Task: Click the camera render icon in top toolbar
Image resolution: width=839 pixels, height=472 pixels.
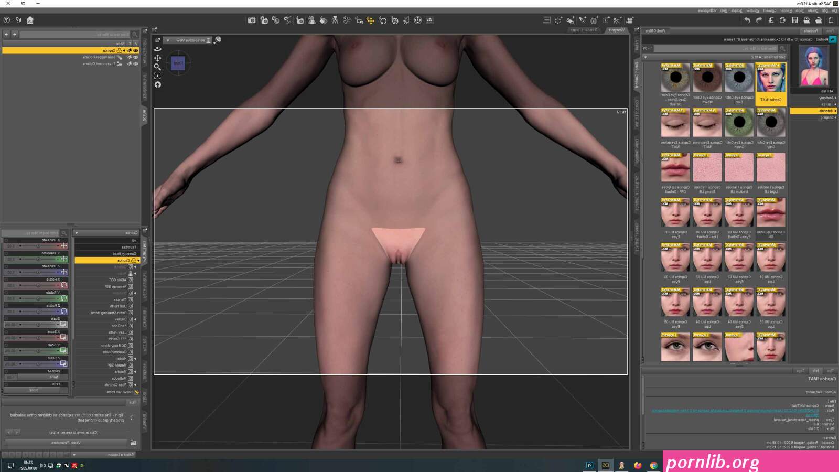Action: tap(252, 20)
